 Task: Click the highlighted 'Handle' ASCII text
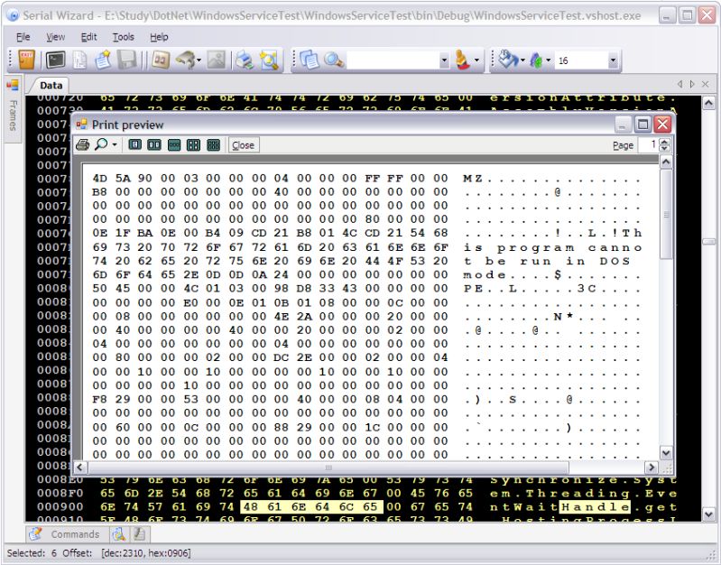click(595, 507)
